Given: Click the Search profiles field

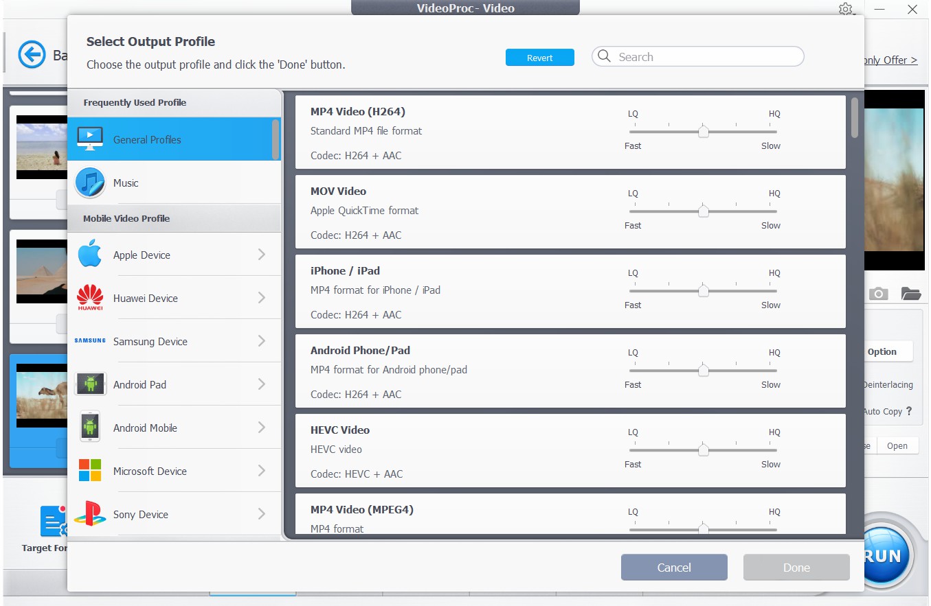Looking at the screenshot, I should tap(697, 57).
